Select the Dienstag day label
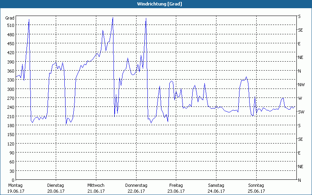Viewport: 312px width, 195px height. click(x=55, y=186)
